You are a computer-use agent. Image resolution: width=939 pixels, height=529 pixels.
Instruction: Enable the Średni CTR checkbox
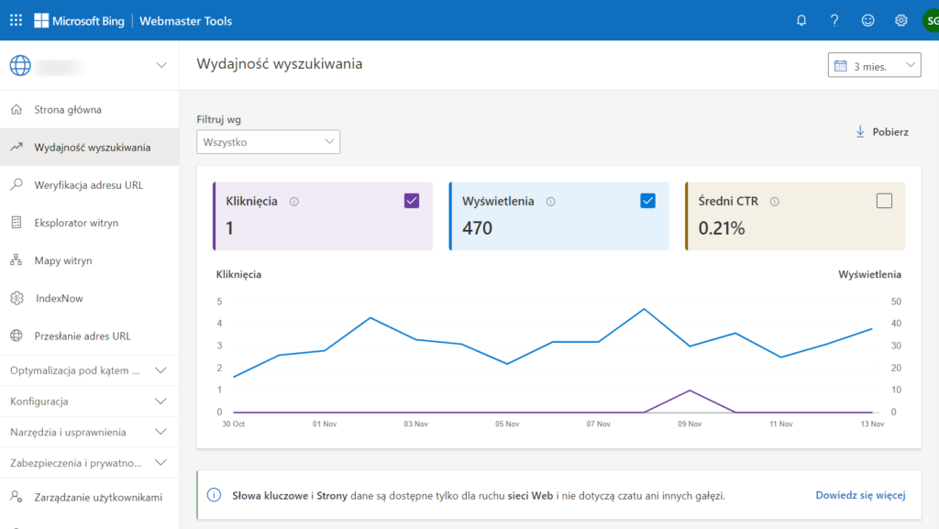tap(884, 201)
